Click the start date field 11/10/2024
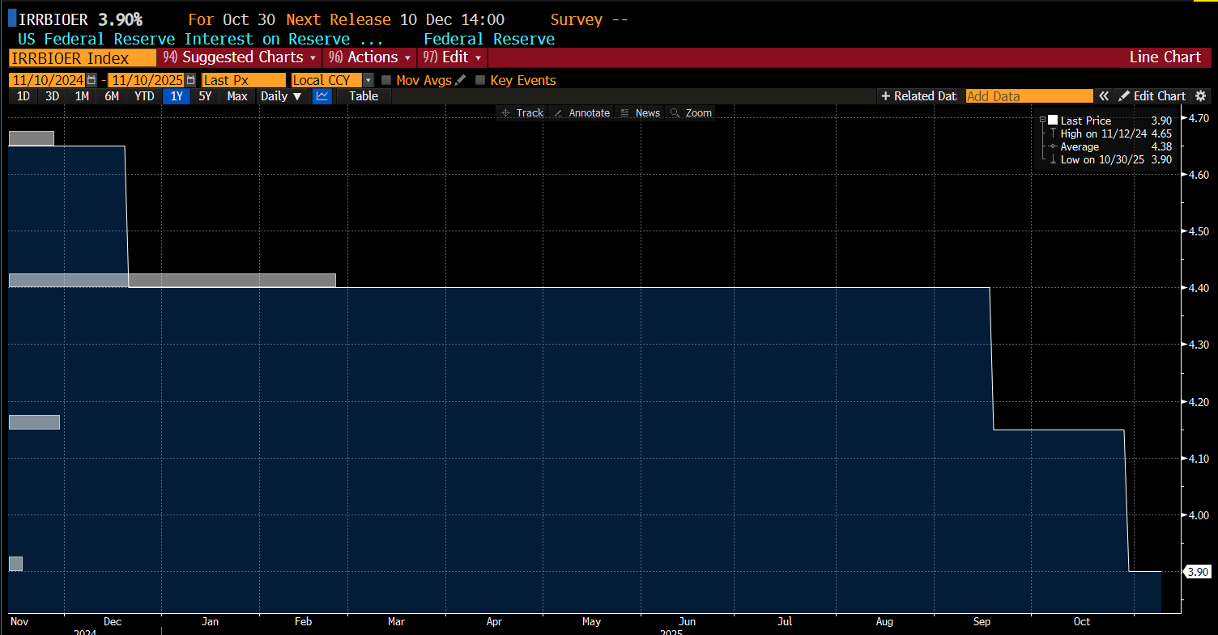Image resolution: width=1218 pixels, height=635 pixels. pyautogui.click(x=47, y=80)
